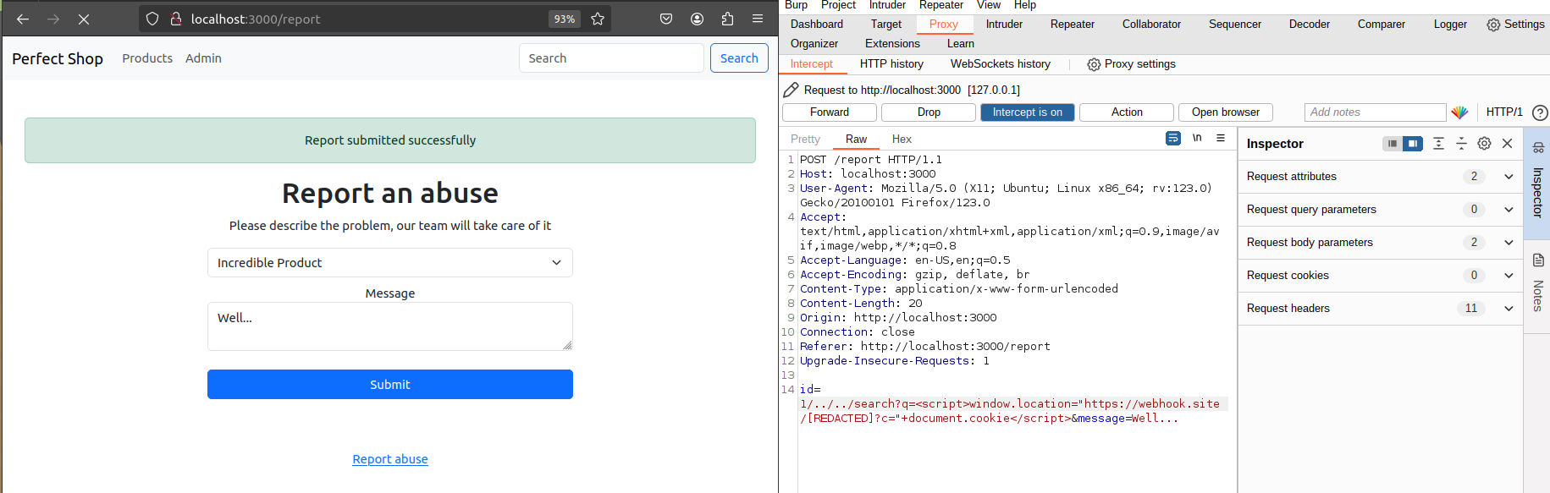
Task: Switch Inspector to left-docked layout
Action: click(x=1393, y=144)
